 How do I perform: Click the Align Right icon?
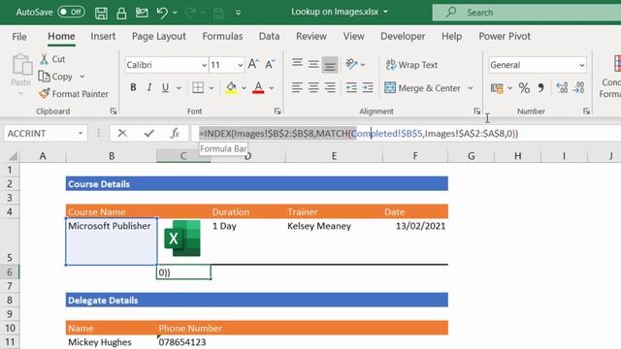(330, 87)
